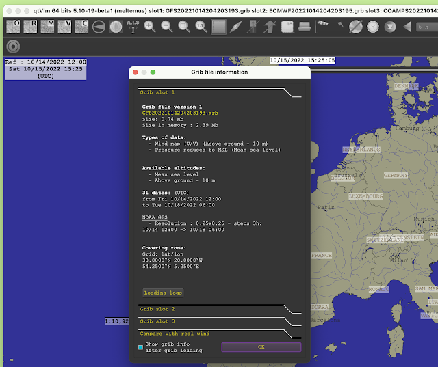Toggle the A.I.S toolbar icon
The width and height of the screenshot is (438, 367).
click(133, 27)
